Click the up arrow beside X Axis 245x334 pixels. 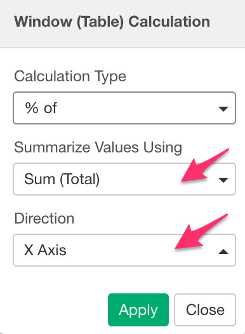coord(223,251)
